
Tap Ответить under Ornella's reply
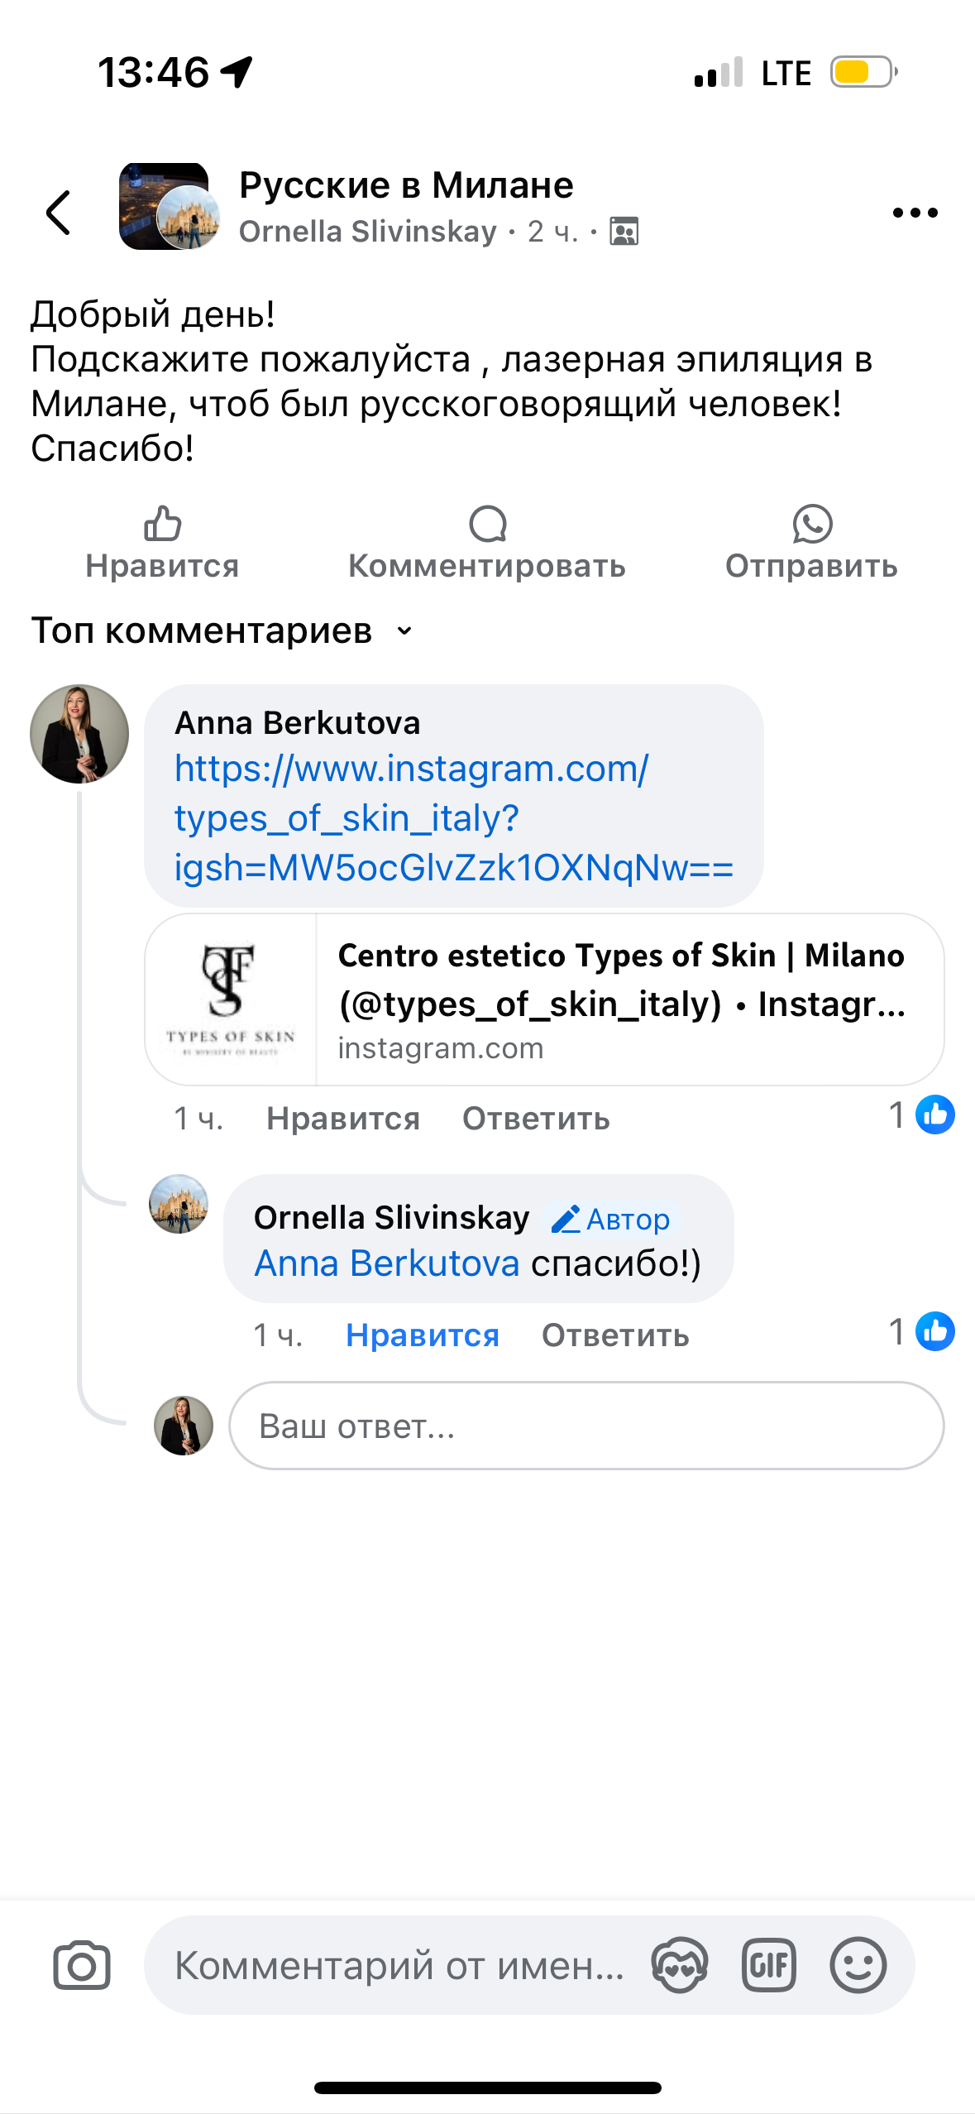click(x=614, y=1335)
